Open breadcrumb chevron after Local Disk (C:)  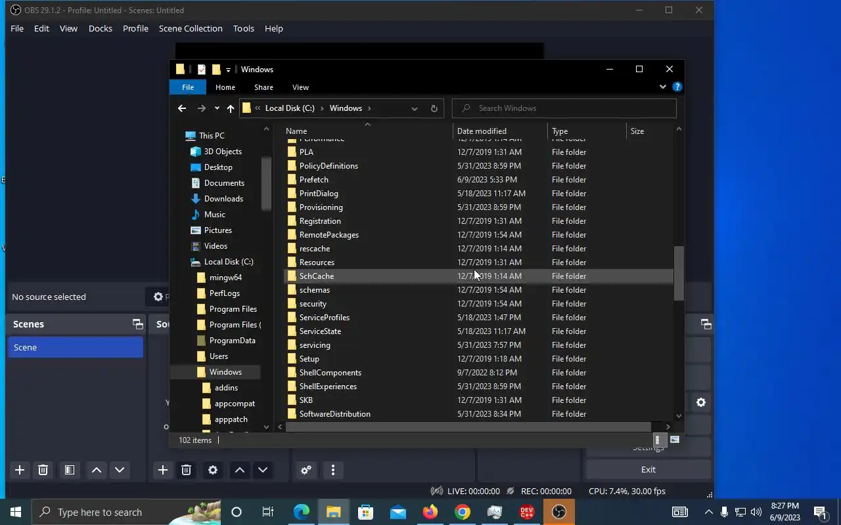point(322,108)
